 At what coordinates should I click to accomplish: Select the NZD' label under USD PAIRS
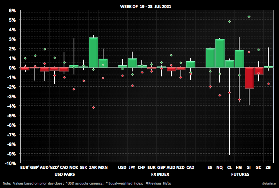pyautogui.click(x=54, y=167)
